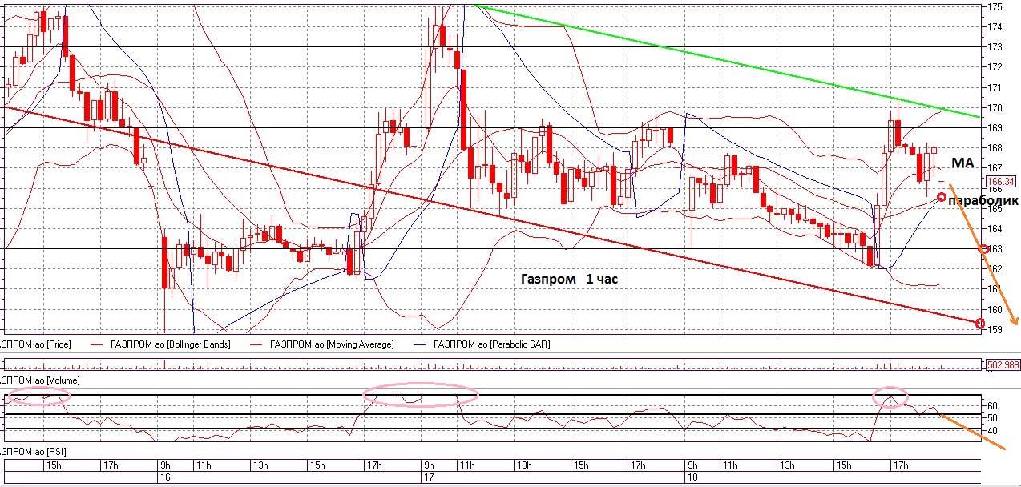Viewport: 1021px width, 487px height.
Task: Click the RSI scale value 40
Action: tap(993, 431)
